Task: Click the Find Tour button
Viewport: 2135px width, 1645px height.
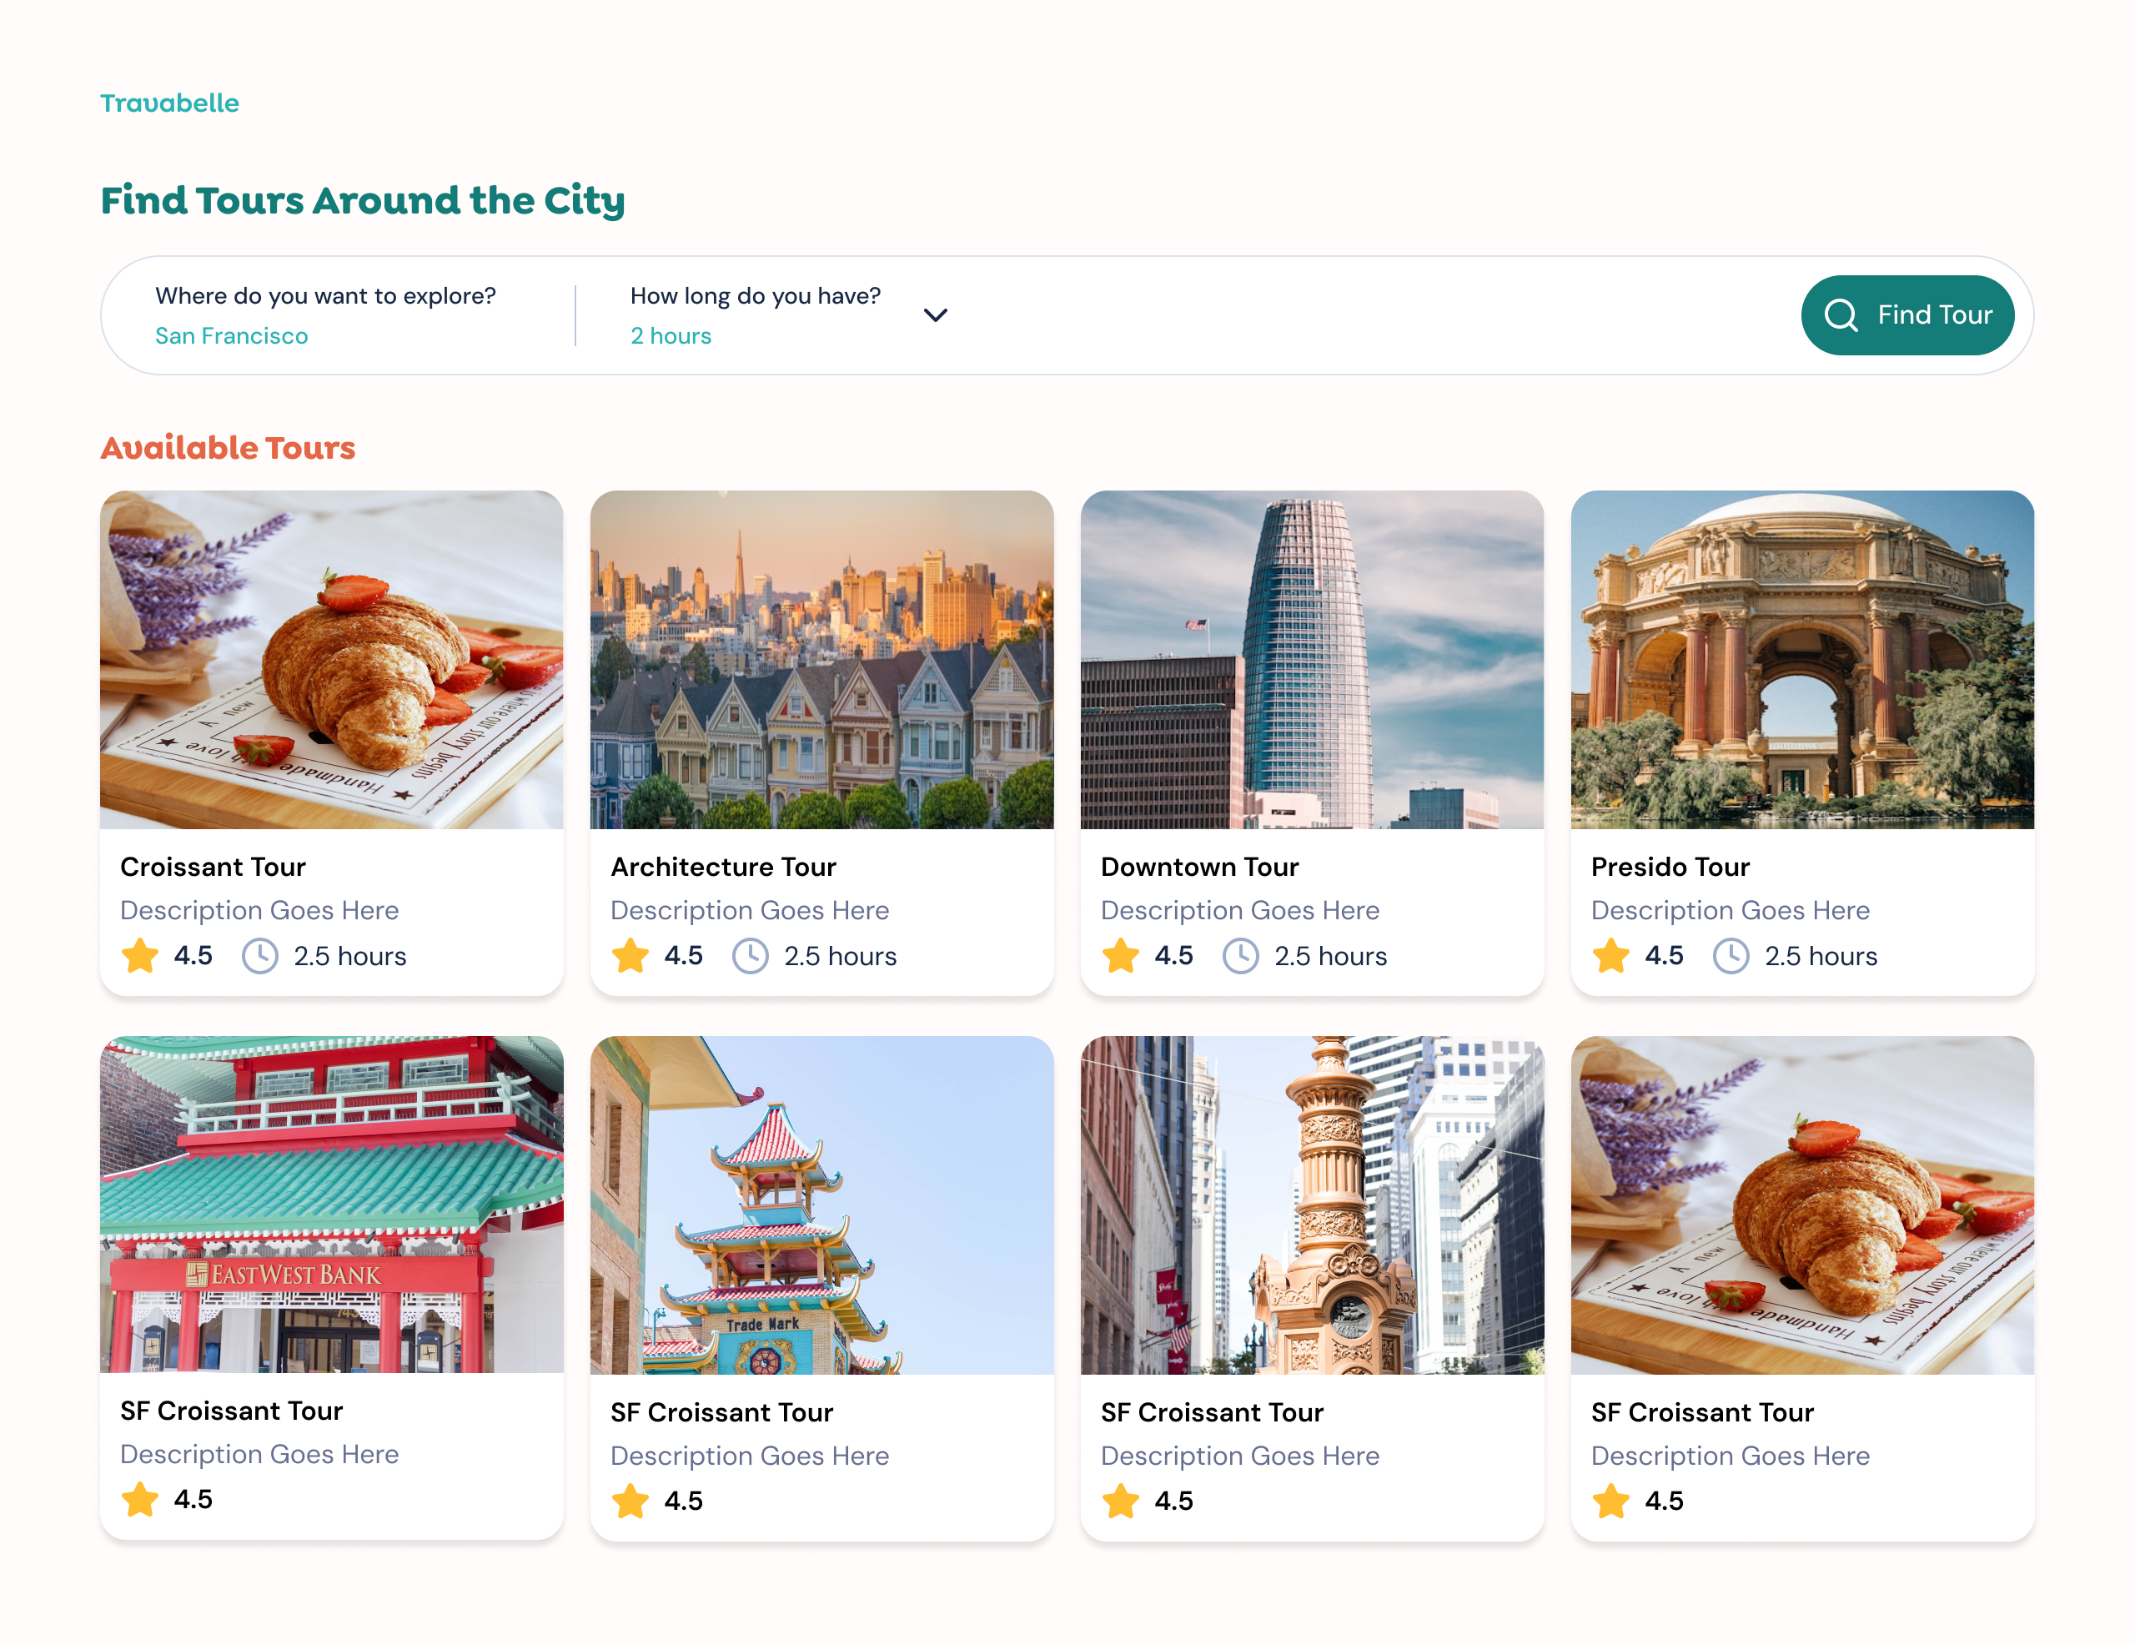Action: pyautogui.click(x=1906, y=315)
